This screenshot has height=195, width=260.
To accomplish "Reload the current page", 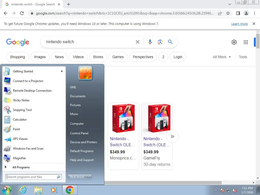I will [x=22, y=13].
